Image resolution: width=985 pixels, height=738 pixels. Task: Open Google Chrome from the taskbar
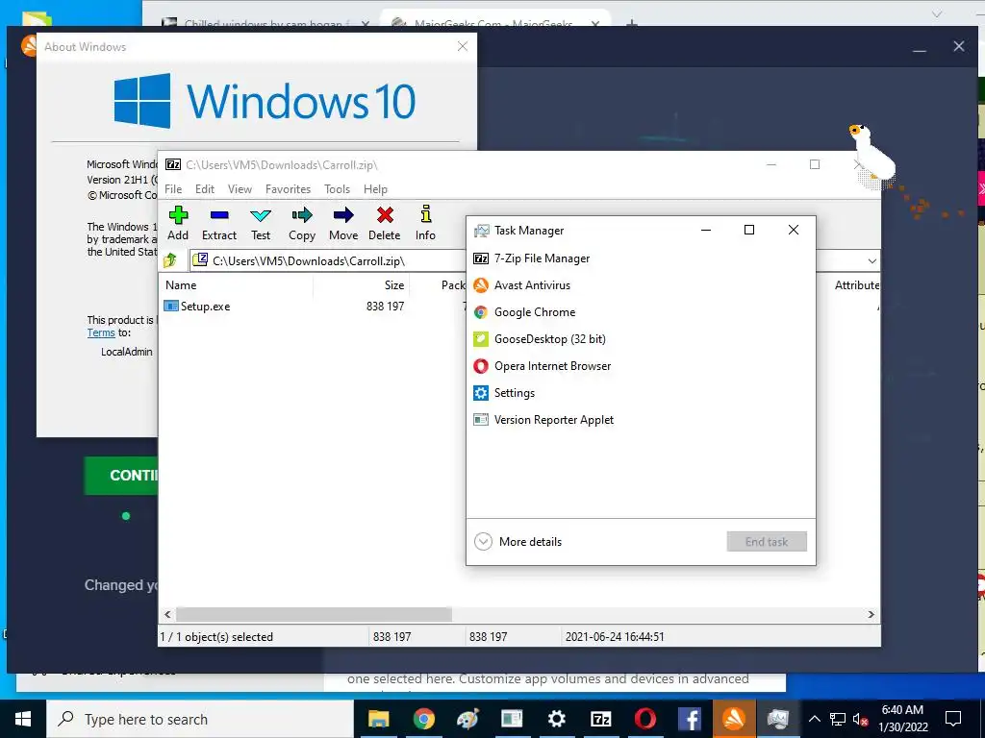point(423,719)
